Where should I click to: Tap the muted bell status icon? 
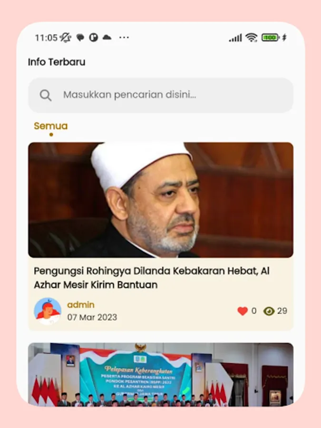[66, 38]
